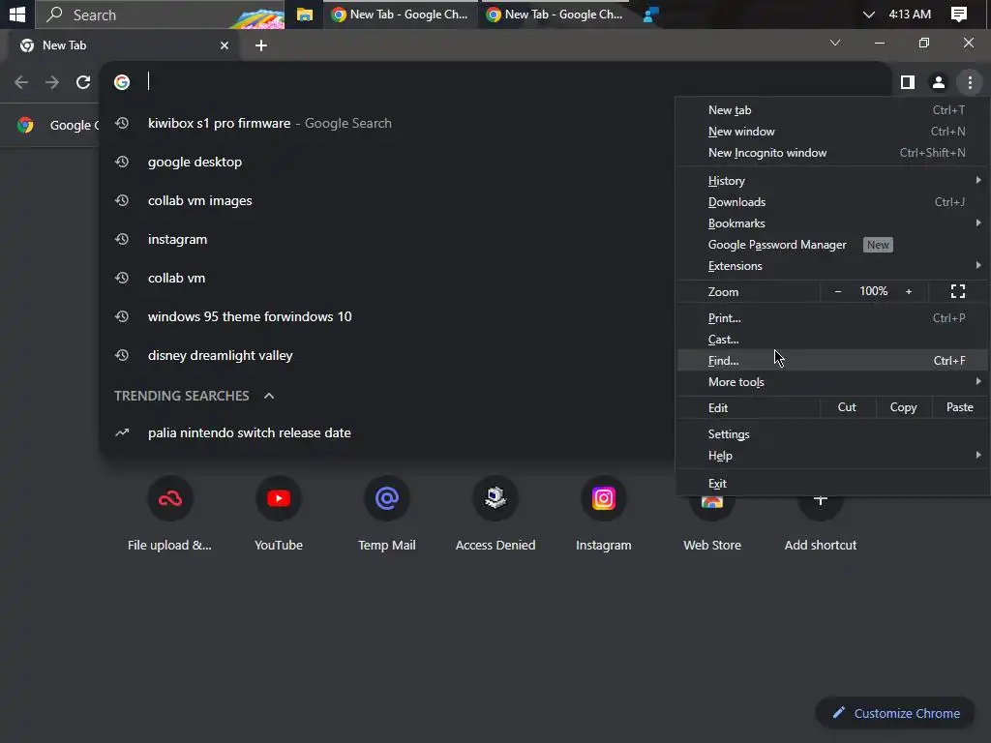991x743 pixels.
Task: Open Google Password Manager from the menu
Action: tap(833, 245)
